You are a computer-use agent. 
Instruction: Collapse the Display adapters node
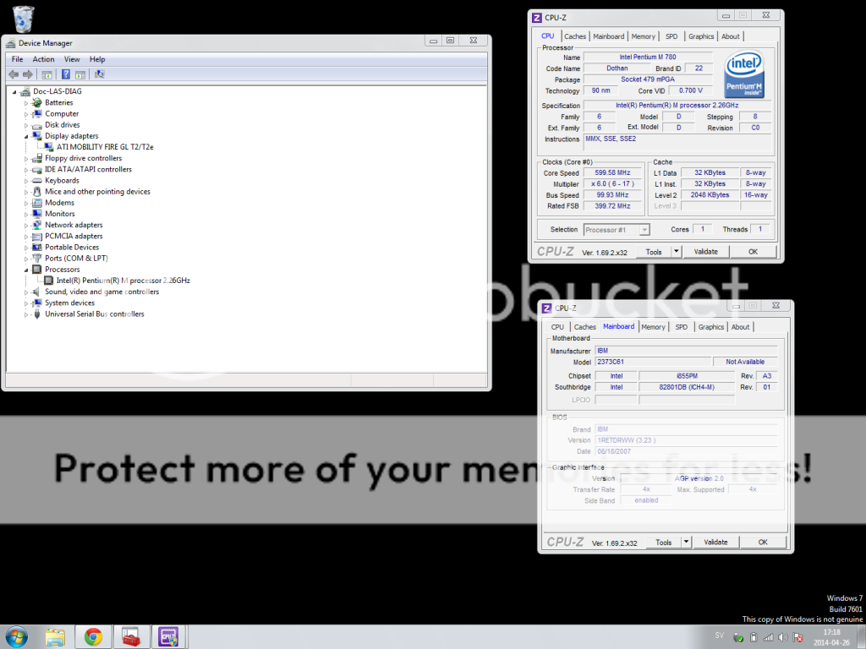coord(26,136)
